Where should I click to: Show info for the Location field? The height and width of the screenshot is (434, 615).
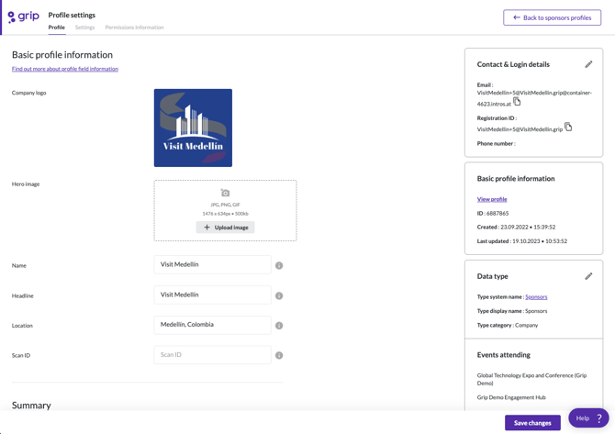click(x=279, y=326)
